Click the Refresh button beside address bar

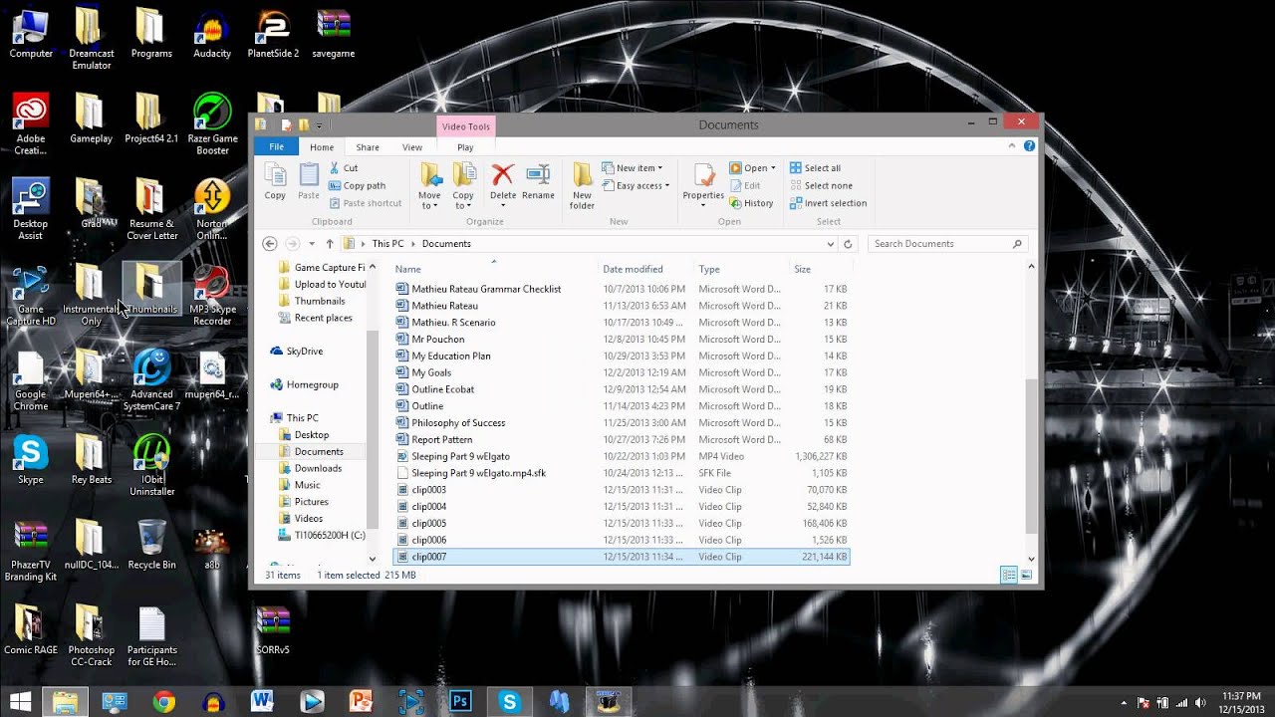pos(849,243)
